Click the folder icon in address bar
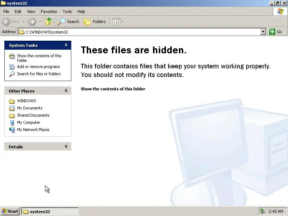 point(22,32)
